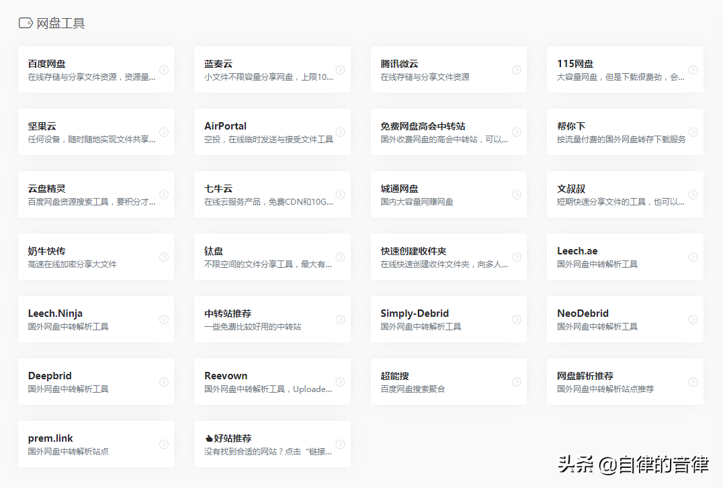Screen dimensions: 723x488
Task: Click the arrow icon on 七牛云 card
Action: click(x=340, y=195)
